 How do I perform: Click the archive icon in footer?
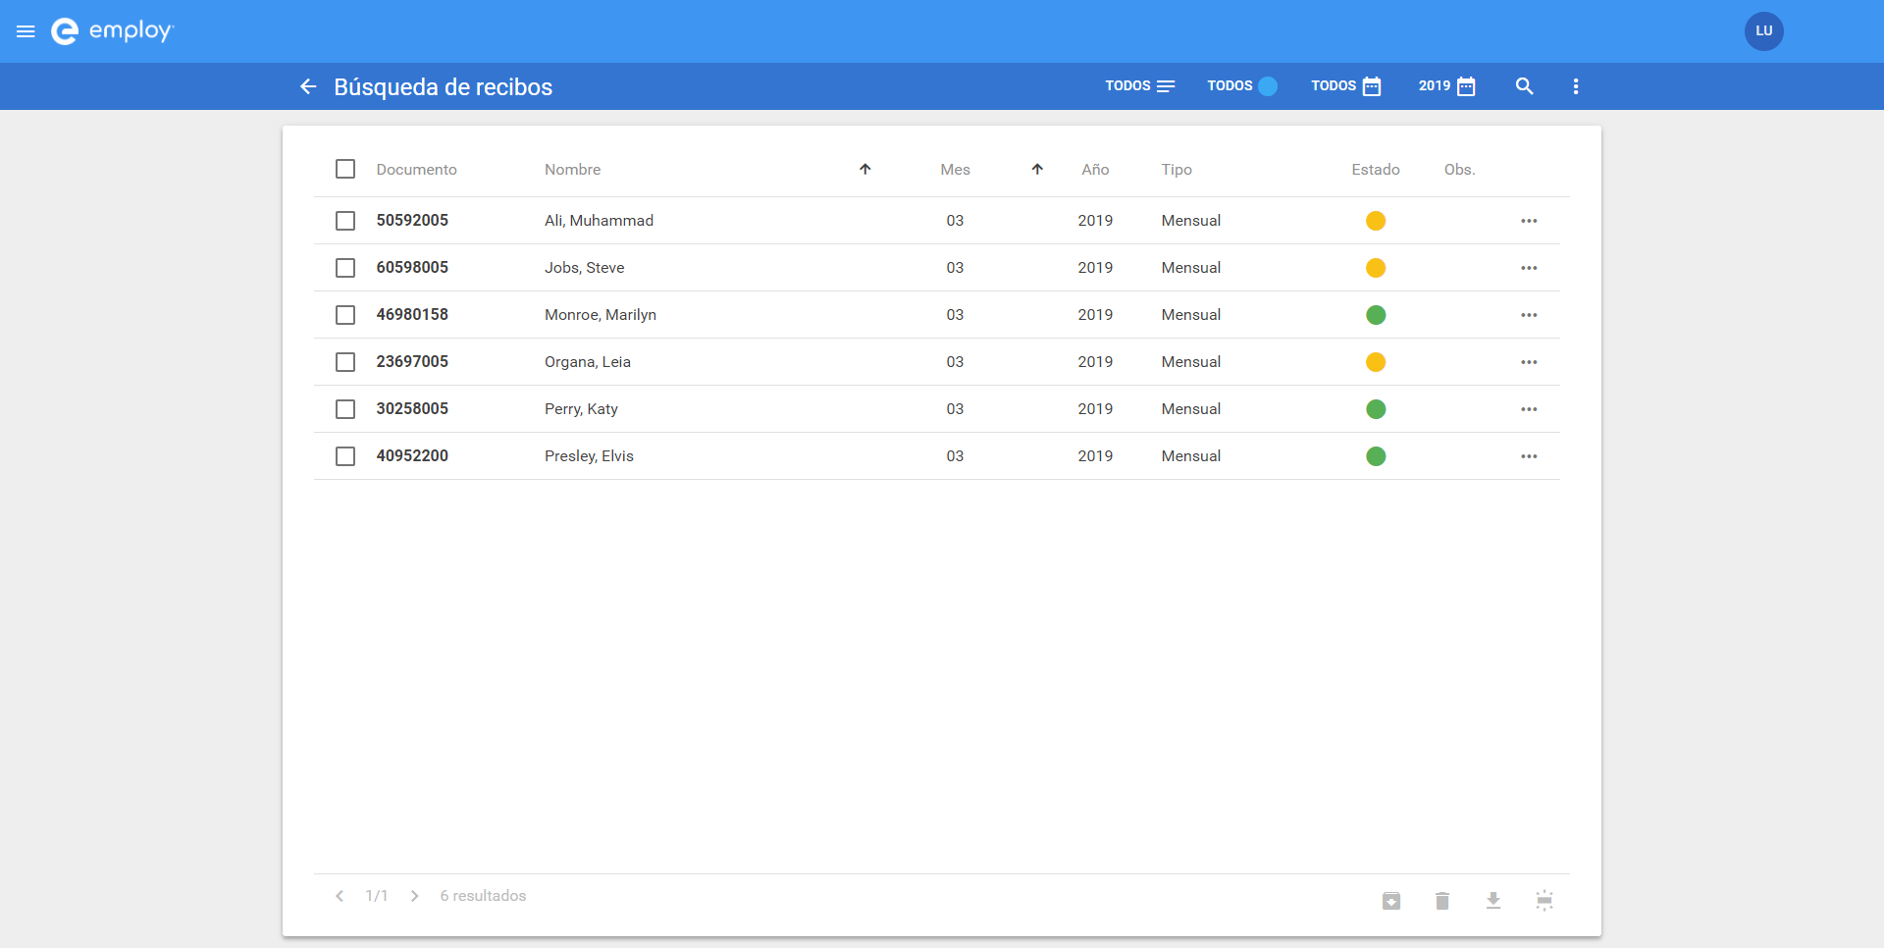click(x=1391, y=901)
